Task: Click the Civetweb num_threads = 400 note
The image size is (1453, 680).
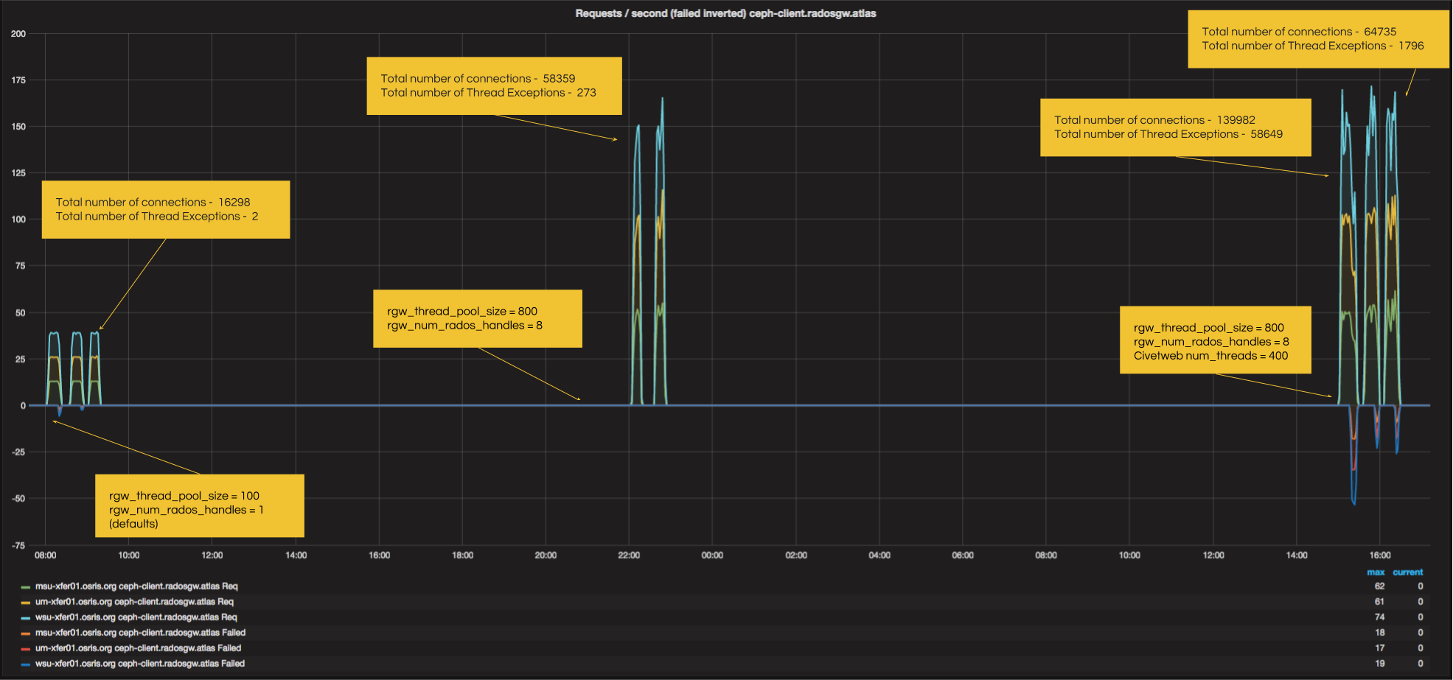Action: tap(1215, 340)
